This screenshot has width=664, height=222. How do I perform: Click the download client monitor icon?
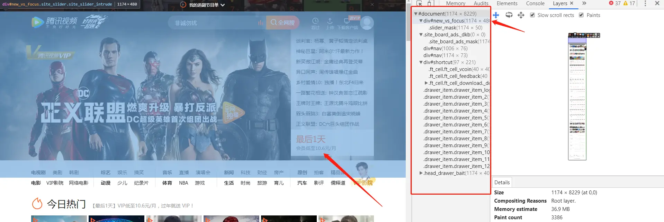pos(346,21)
